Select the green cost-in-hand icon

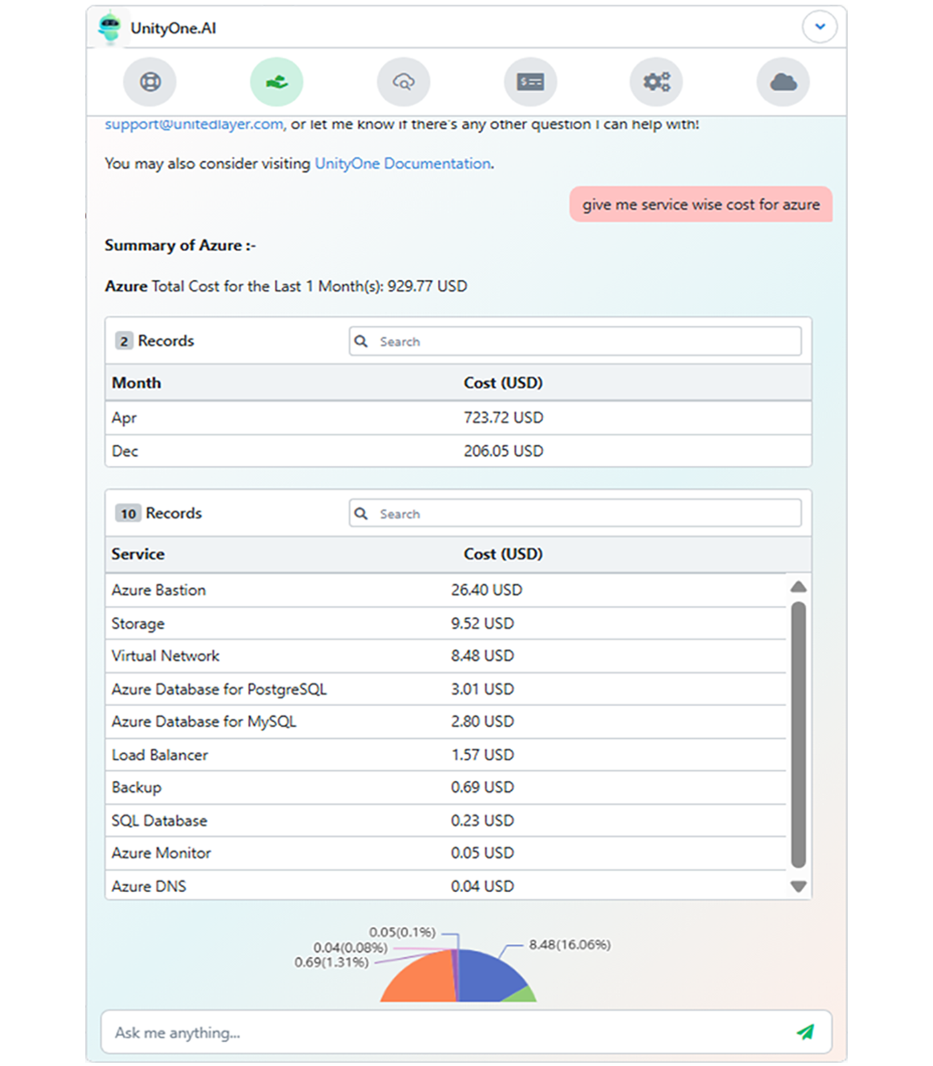(277, 82)
